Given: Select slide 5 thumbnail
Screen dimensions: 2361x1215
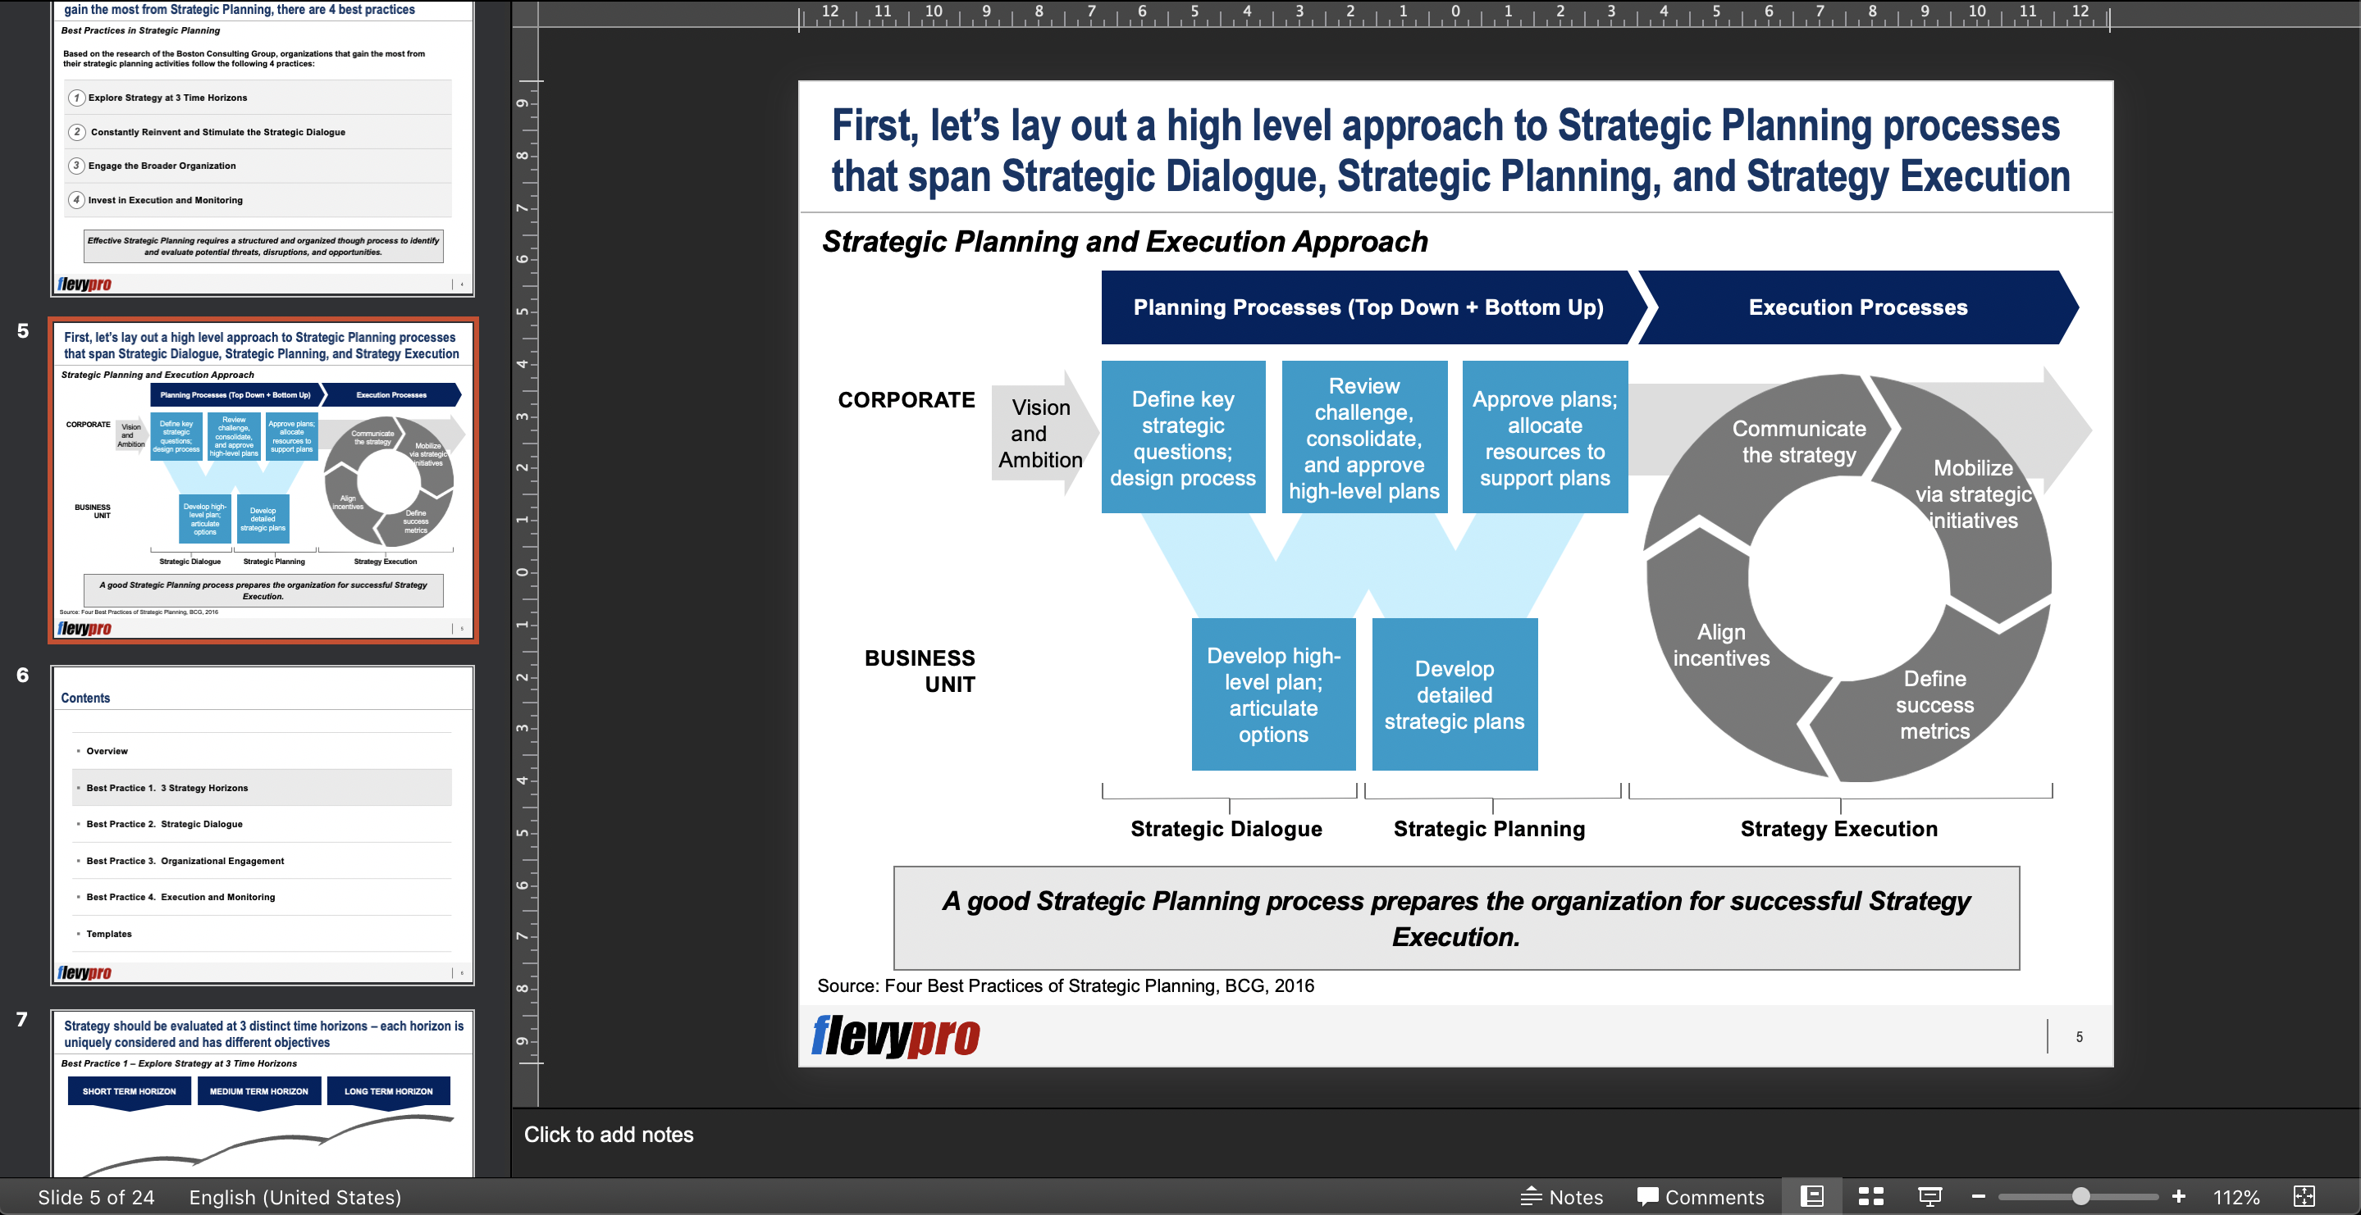Looking at the screenshot, I should (263, 480).
